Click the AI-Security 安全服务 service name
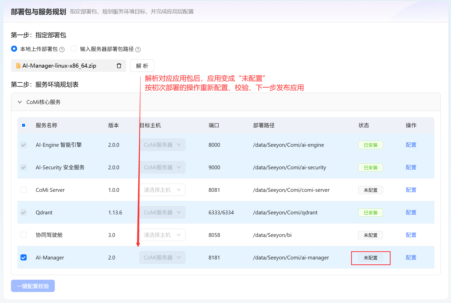 (x=60, y=168)
